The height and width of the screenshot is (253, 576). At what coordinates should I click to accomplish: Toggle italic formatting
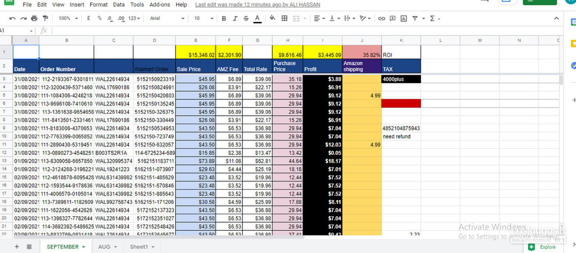[x=235, y=18]
